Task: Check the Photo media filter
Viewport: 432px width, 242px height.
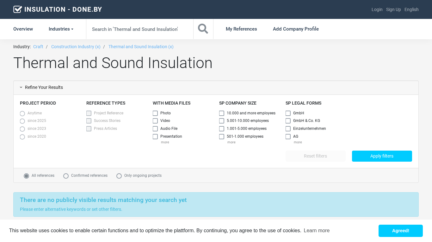Action: point(155,113)
